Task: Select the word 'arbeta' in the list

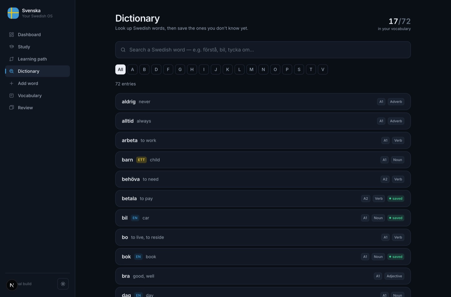Action: click(263, 140)
